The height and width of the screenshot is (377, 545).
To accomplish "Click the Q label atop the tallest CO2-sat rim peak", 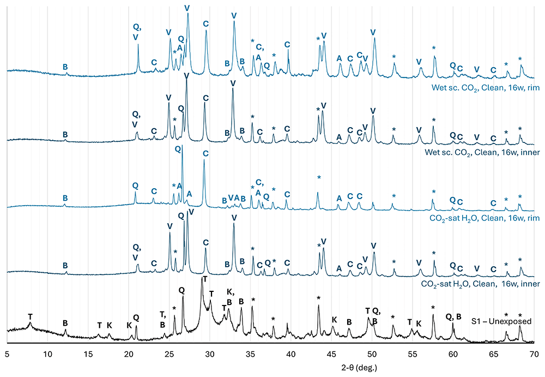I will [x=178, y=149].
